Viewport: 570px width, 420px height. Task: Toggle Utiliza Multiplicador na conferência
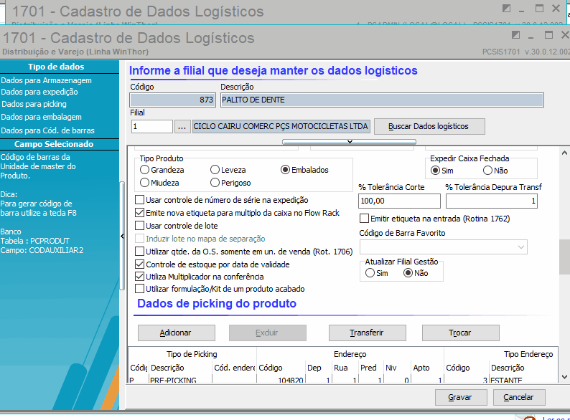pyautogui.click(x=139, y=277)
